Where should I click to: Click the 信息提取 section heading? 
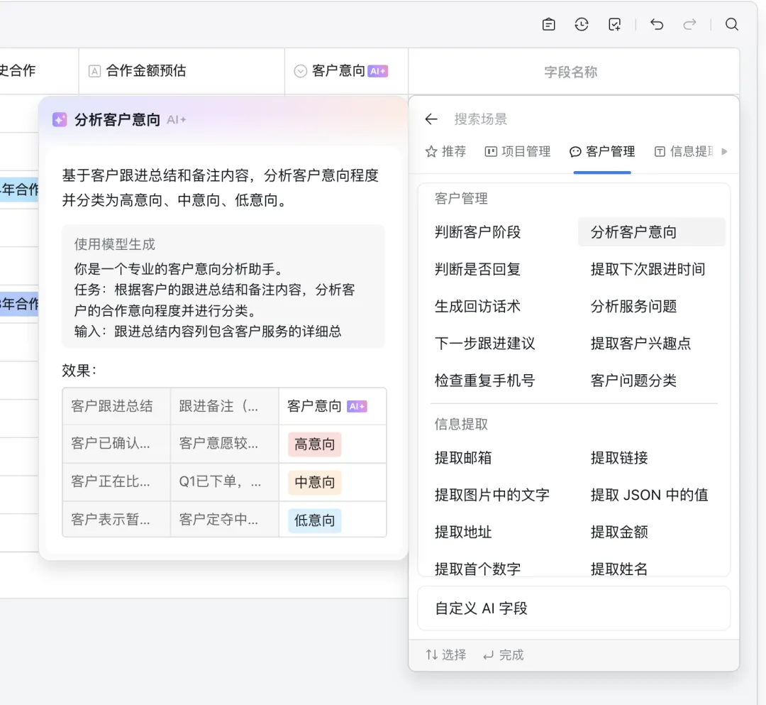461,425
